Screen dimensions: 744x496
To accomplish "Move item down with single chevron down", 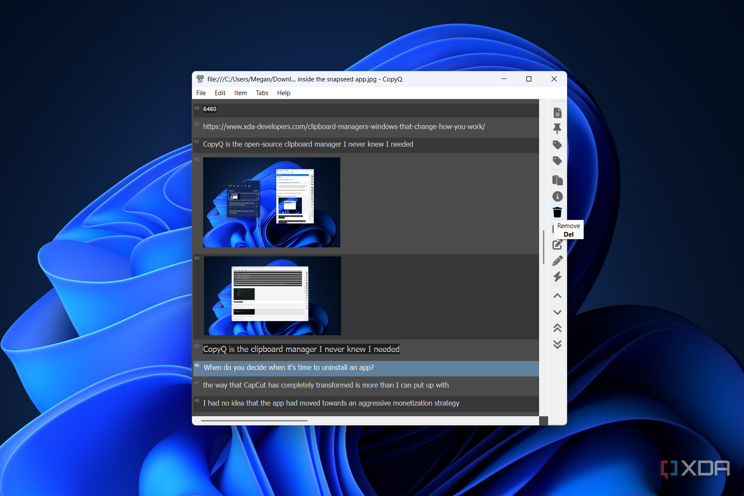I will [x=557, y=312].
